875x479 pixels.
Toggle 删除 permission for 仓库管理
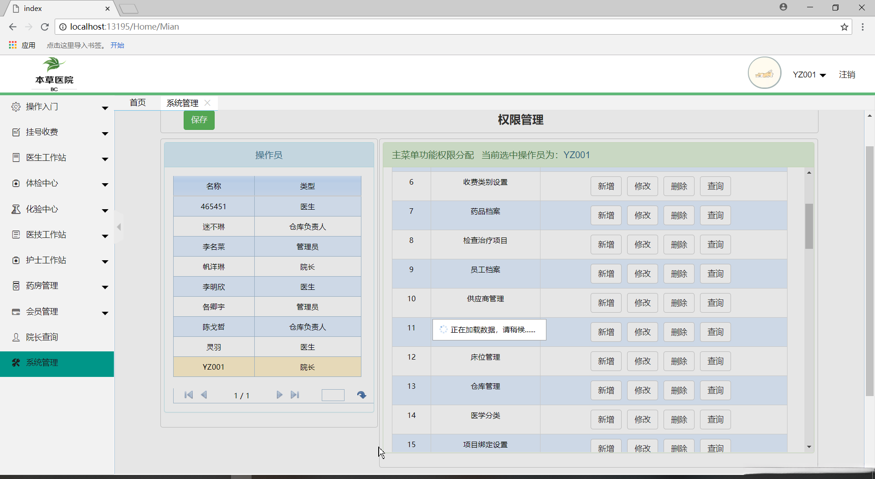679,390
